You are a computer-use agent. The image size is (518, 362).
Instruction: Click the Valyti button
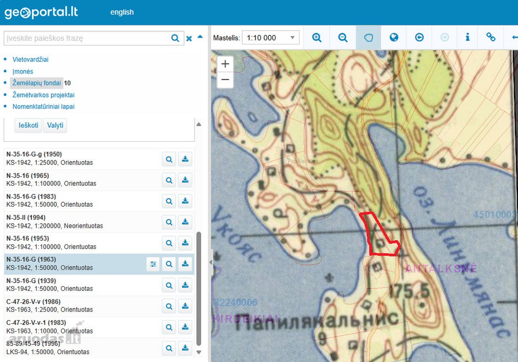(55, 125)
